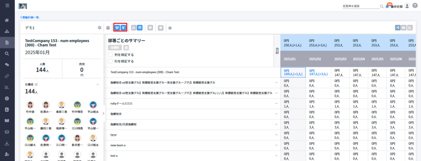
Task: Open options menu for tyryr row
Action: pyautogui.click(x=276, y=135)
